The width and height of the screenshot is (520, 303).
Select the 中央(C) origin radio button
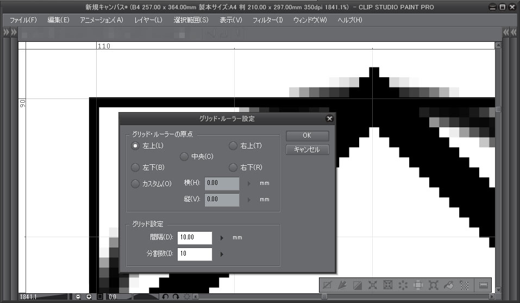tap(184, 157)
